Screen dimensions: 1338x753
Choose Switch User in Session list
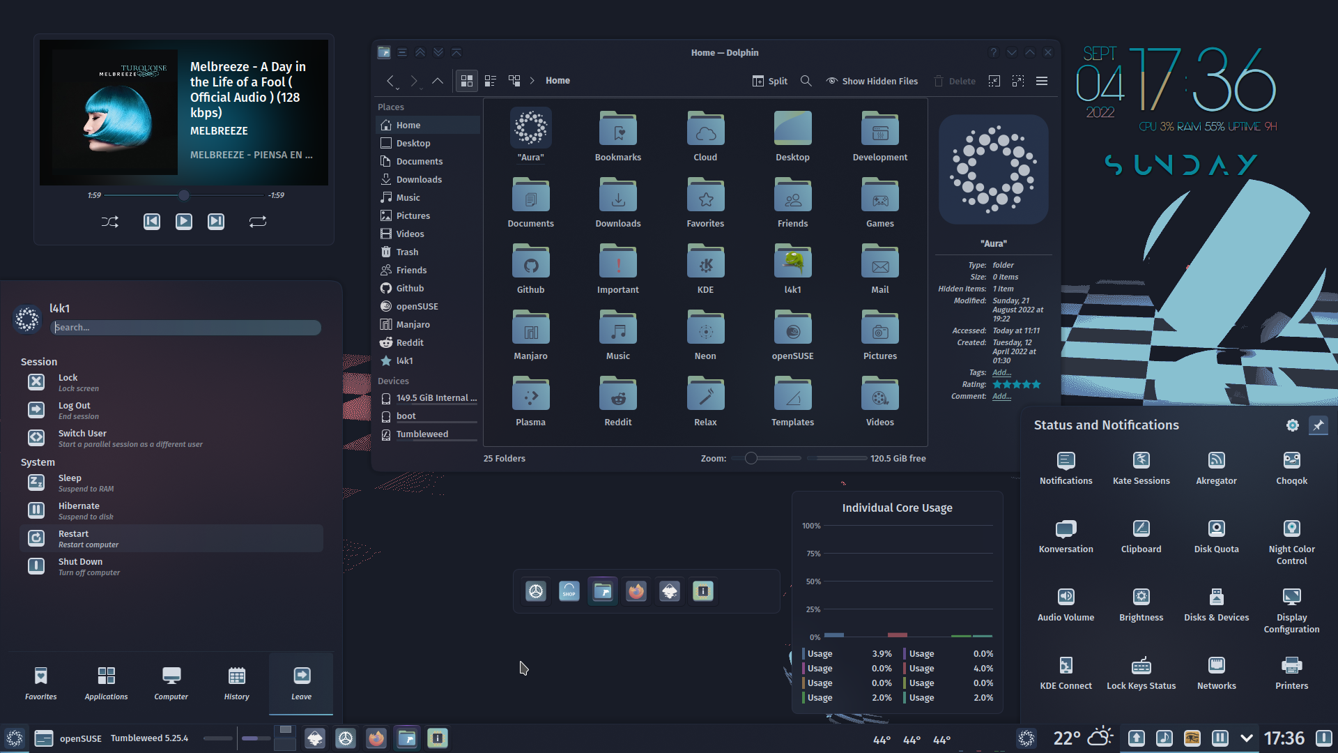pos(171,438)
